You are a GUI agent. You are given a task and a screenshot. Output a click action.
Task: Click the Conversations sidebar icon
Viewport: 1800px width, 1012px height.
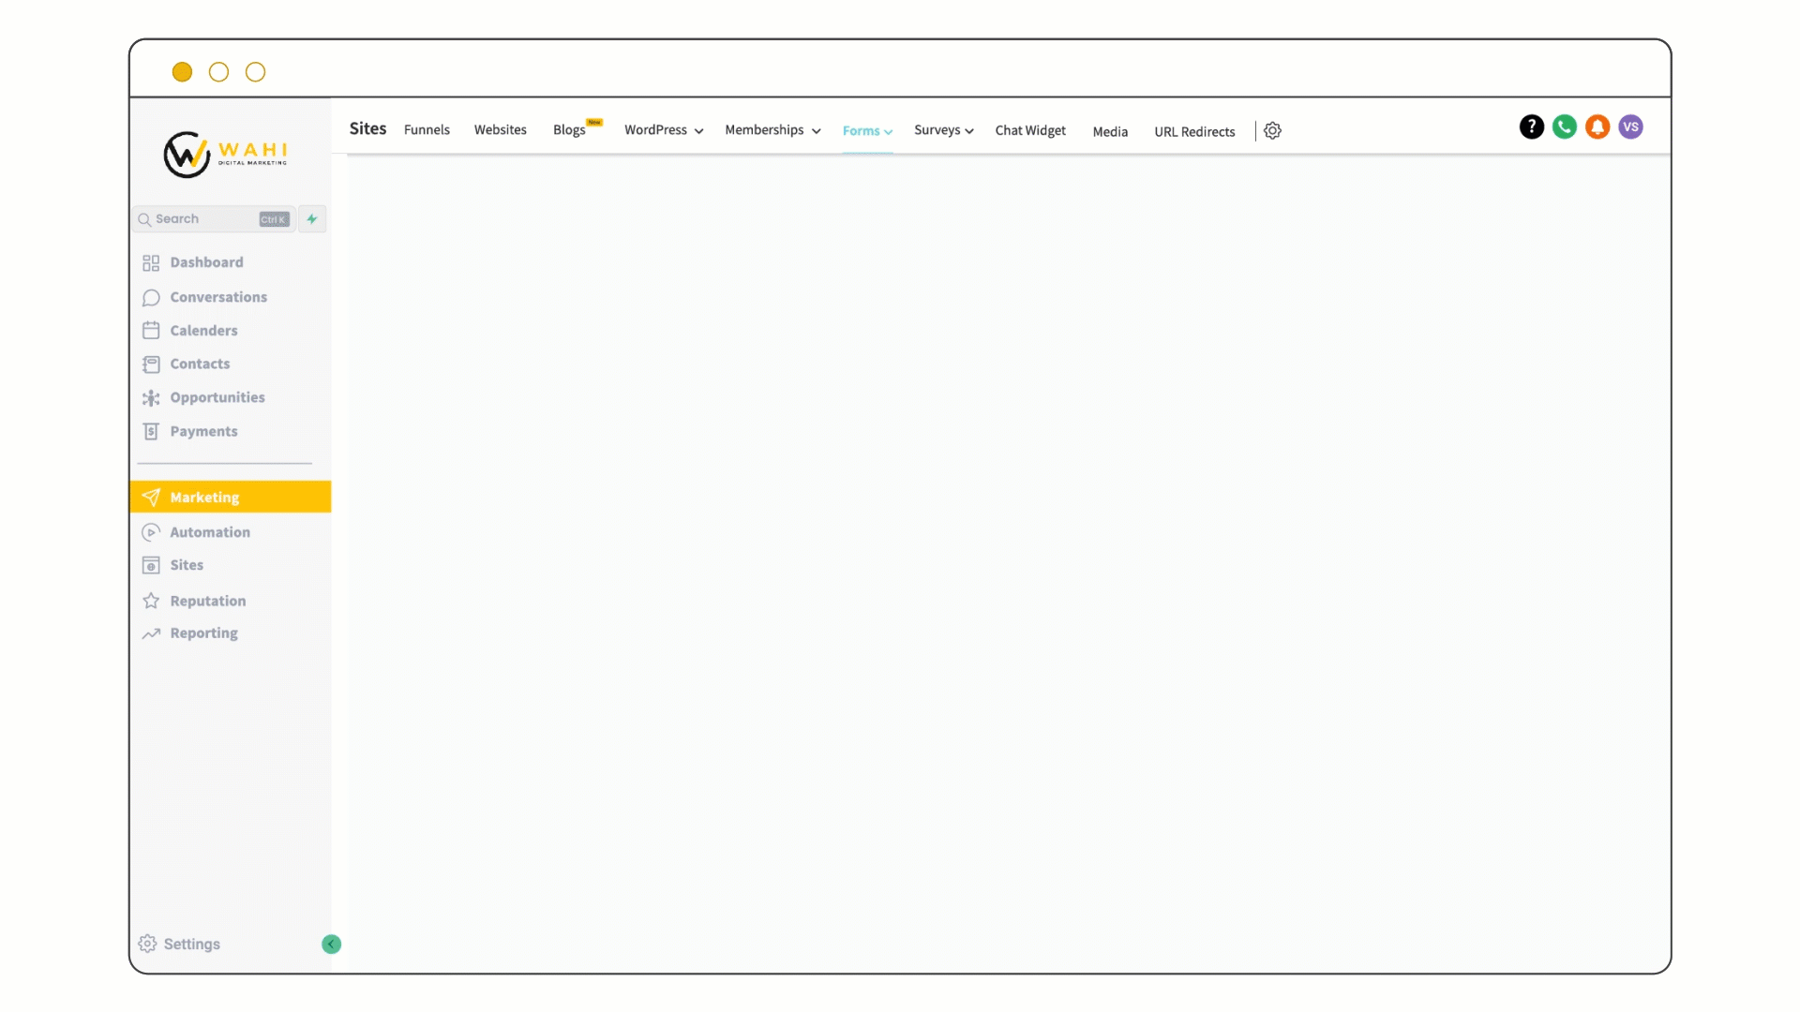pos(151,296)
